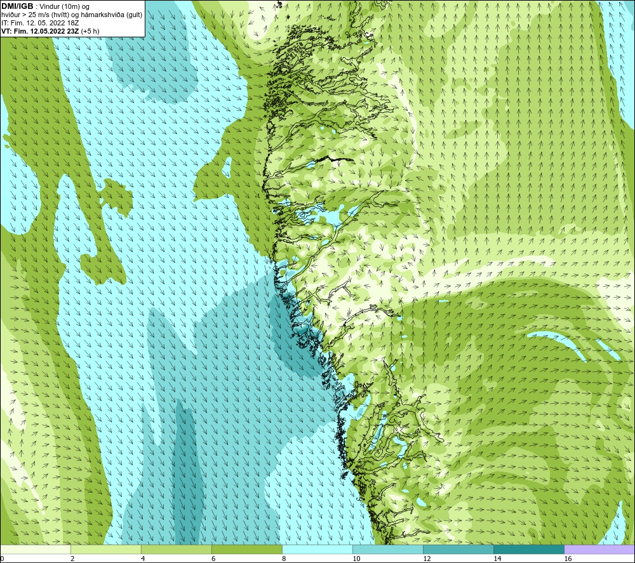The image size is (635, 563).
Task: Click the purple legend swatch above 16 m/s
Action: [599, 549]
